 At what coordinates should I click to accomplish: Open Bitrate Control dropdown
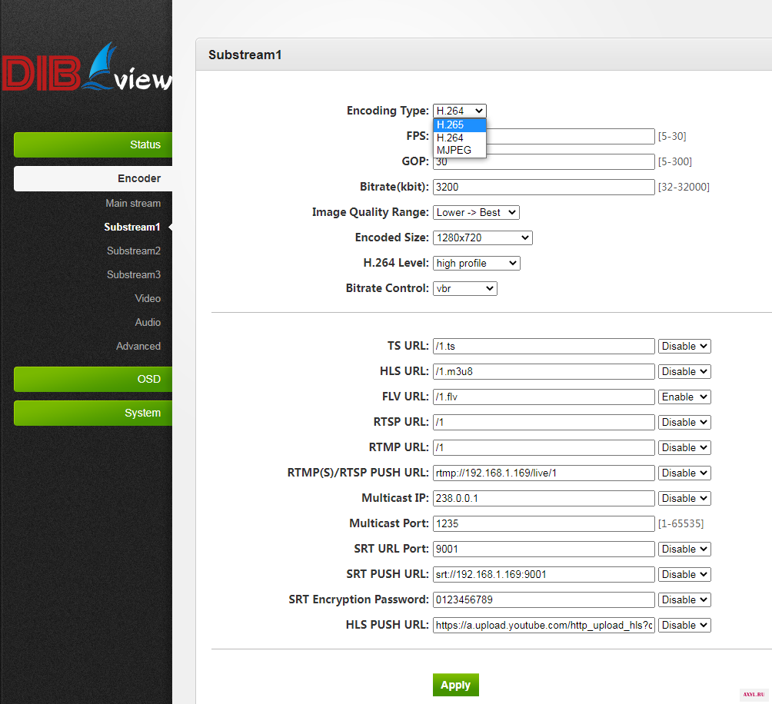[x=464, y=288]
